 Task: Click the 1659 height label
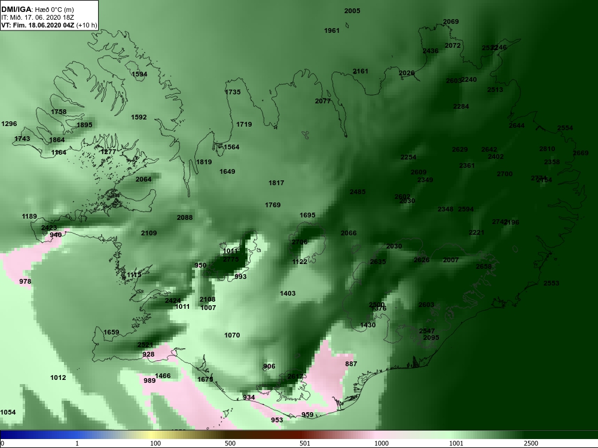pyautogui.click(x=111, y=332)
